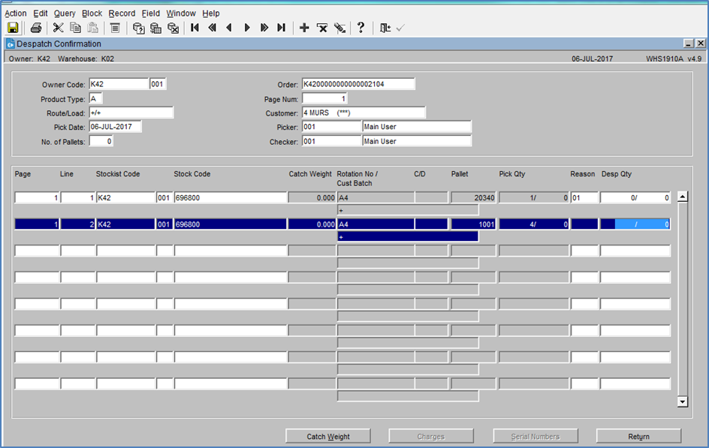The height and width of the screenshot is (448, 709).
Task: Insert new record plus icon
Action: click(x=304, y=28)
